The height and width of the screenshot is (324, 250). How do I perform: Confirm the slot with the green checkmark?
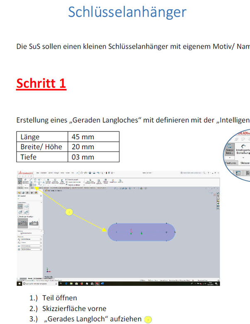tap(18, 198)
